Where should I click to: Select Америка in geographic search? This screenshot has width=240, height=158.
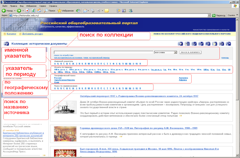pyautogui.click(x=183, y=78)
